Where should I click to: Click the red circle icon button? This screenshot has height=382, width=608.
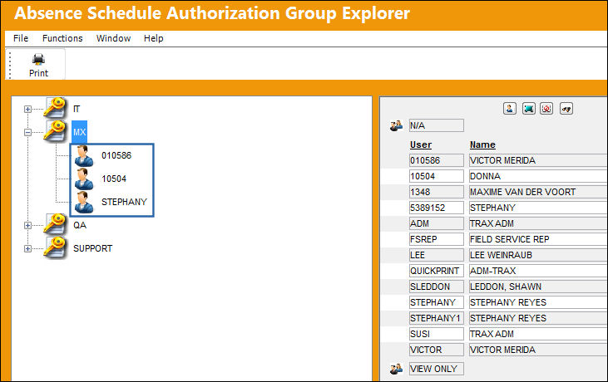(x=546, y=109)
